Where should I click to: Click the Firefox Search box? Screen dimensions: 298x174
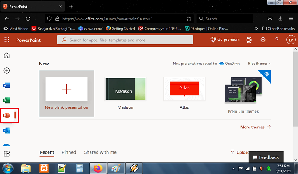[225, 19]
